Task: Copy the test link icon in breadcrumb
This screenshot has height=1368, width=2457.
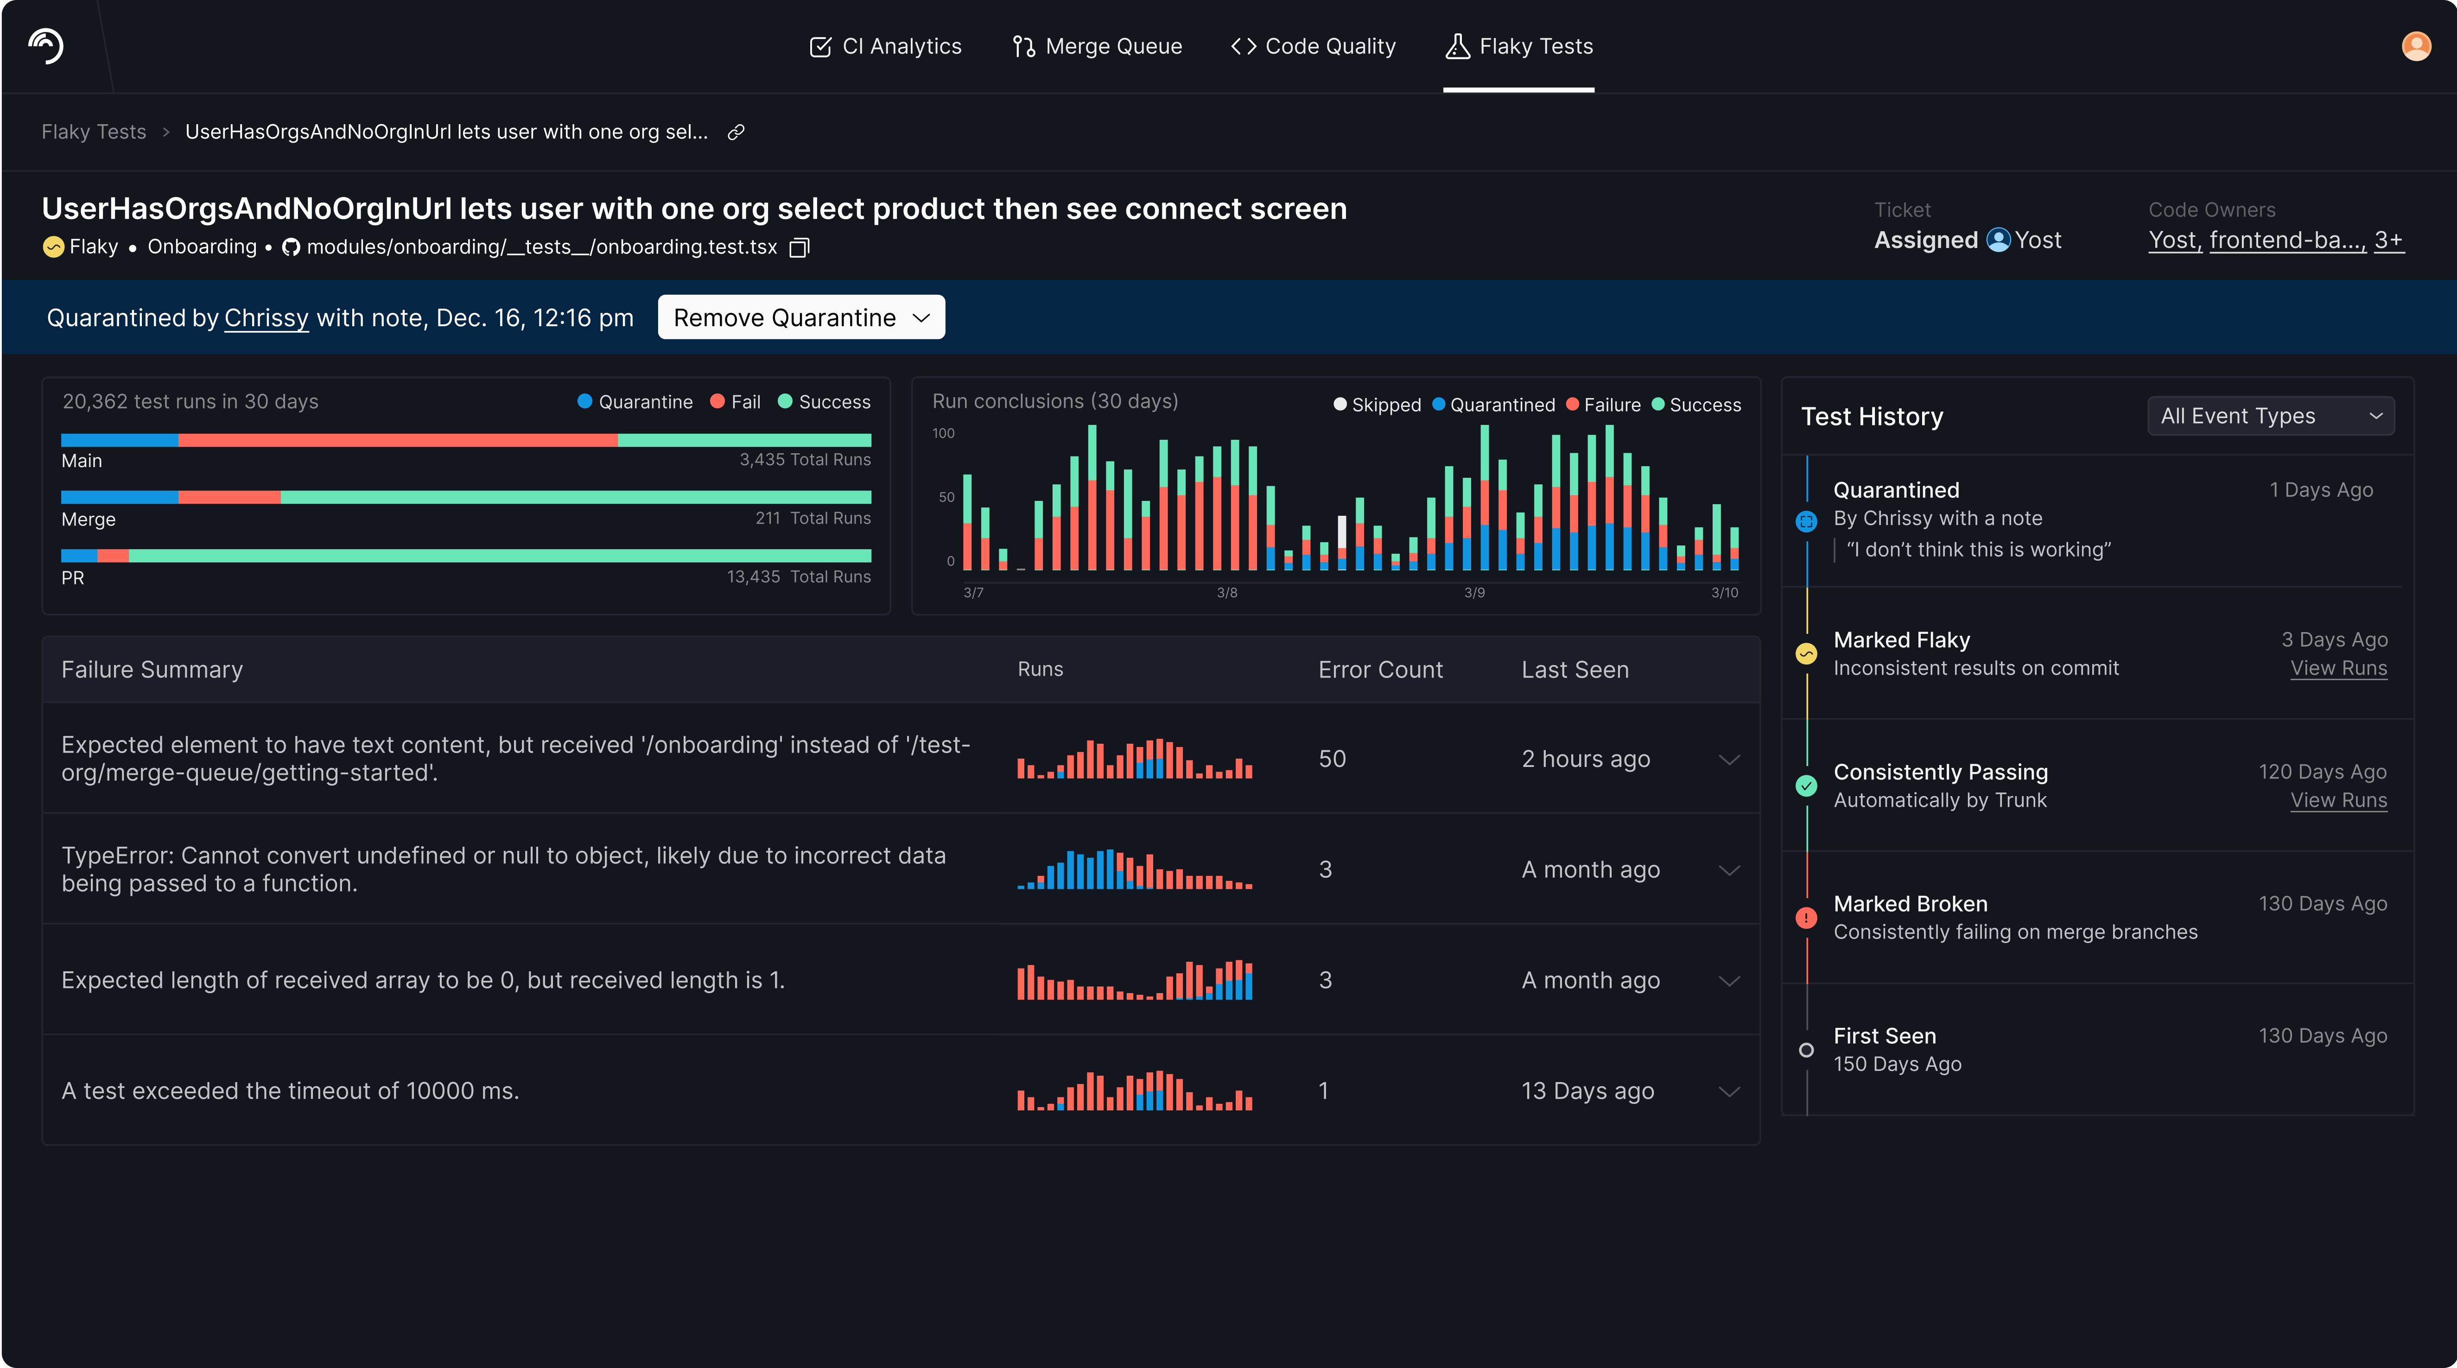Action: click(x=736, y=133)
